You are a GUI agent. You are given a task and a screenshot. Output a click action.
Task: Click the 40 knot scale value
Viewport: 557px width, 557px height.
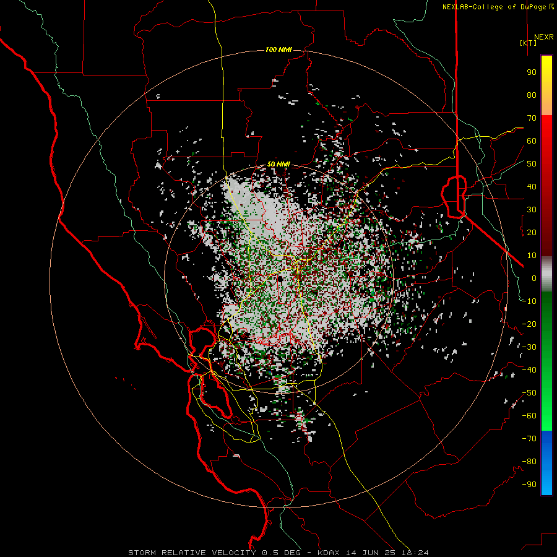[x=532, y=187]
